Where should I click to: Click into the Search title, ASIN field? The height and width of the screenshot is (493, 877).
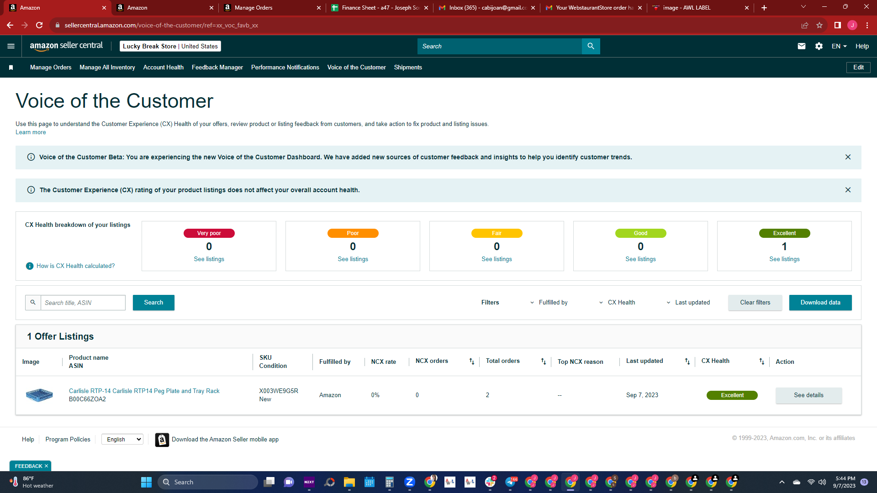(x=83, y=303)
